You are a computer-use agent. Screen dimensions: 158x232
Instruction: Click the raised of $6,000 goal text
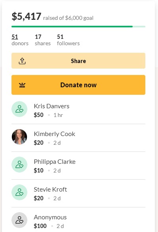(x=68, y=18)
